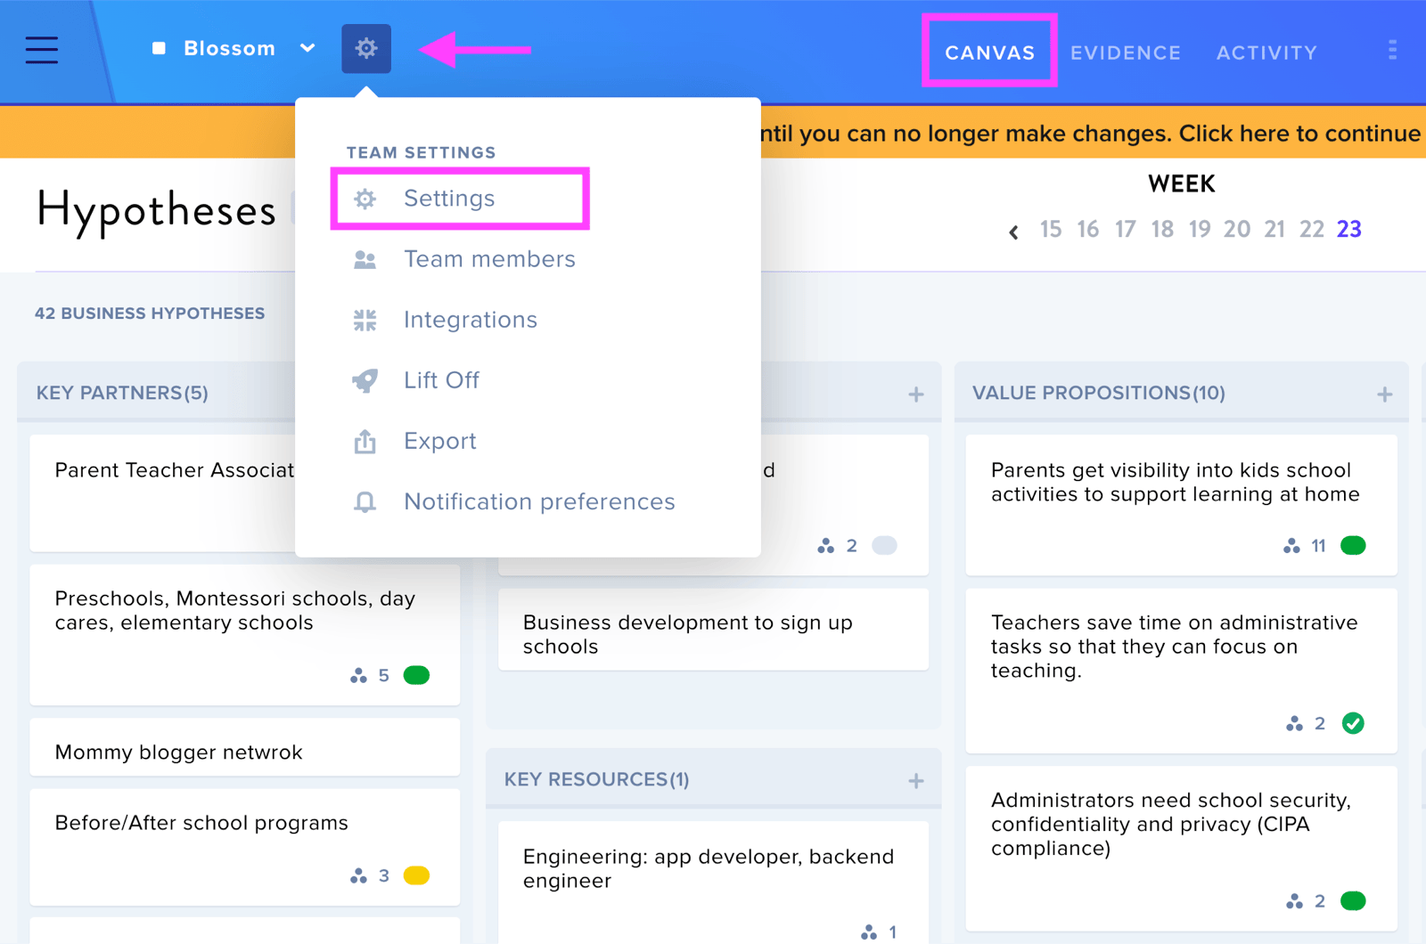Click the orange banner continue link

pyautogui.click(x=1299, y=134)
